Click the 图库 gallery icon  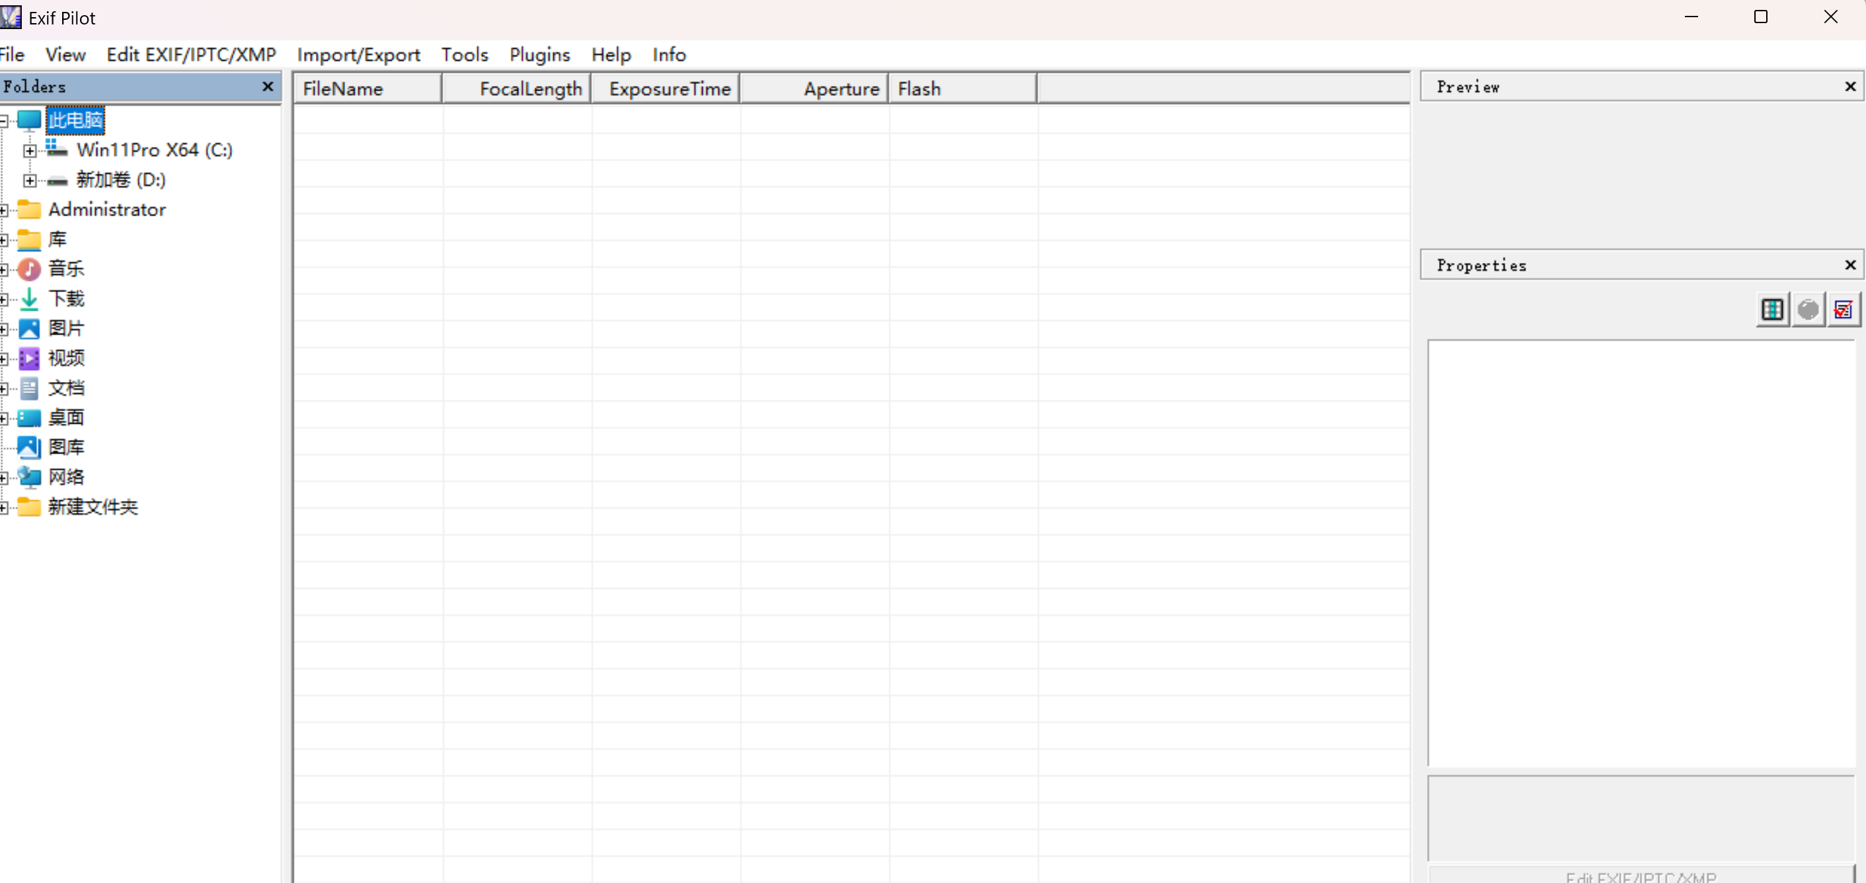point(29,447)
